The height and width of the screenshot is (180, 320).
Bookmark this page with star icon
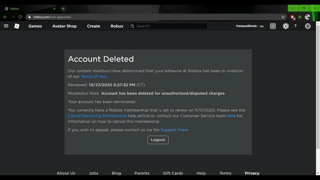283,17
